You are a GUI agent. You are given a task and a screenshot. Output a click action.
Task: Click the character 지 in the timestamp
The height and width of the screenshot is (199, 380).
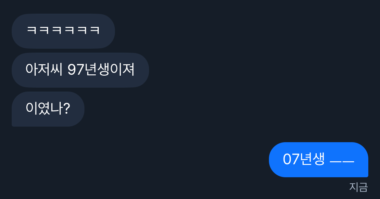coord(354,187)
